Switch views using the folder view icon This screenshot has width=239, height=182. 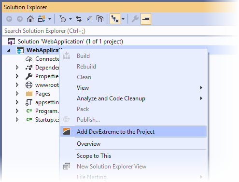click(42, 19)
